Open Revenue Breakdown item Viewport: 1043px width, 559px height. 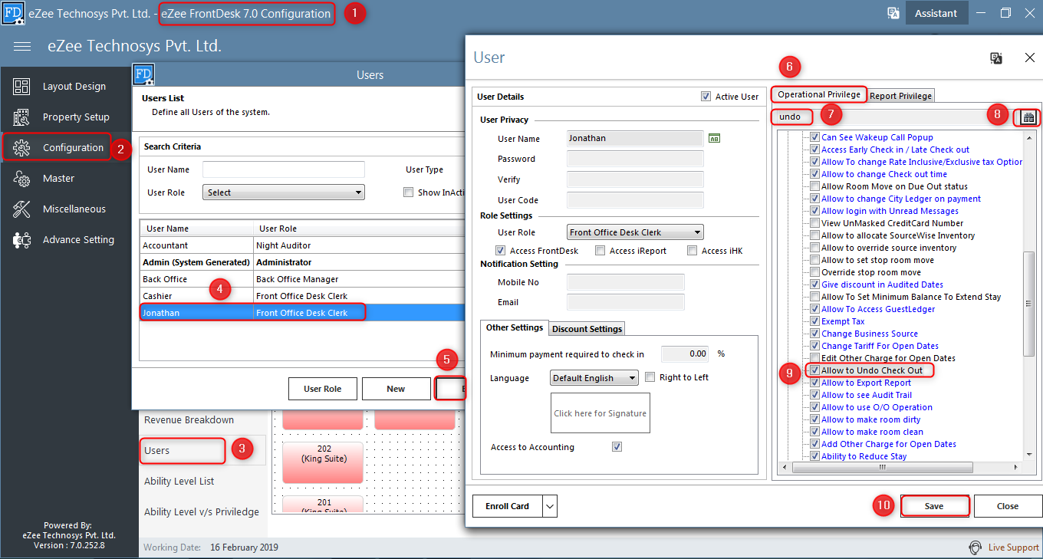point(189,420)
